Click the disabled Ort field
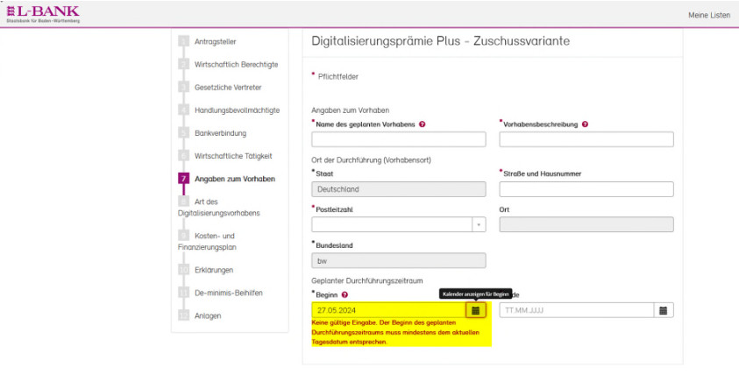The image size is (739, 375). point(586,224)
